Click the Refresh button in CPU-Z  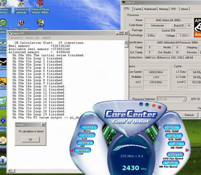click(189, 115)
